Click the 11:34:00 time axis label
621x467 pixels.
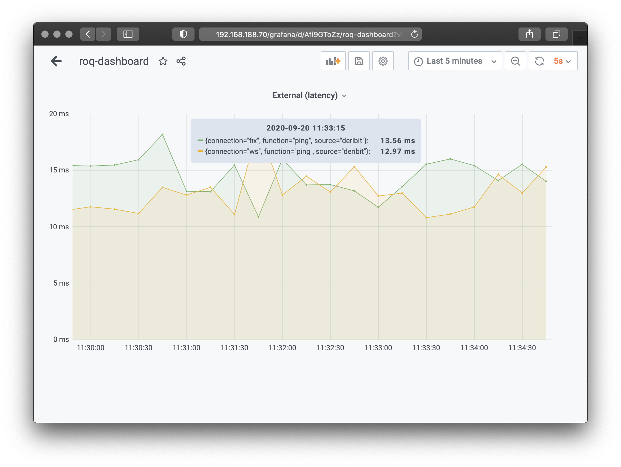click(474, 348)
